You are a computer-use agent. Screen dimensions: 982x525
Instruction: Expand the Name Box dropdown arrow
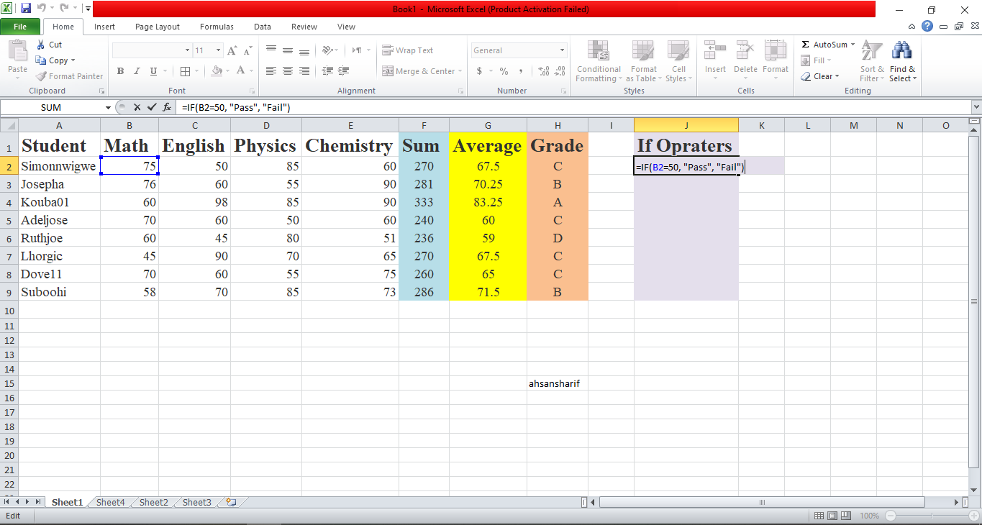click(x=109, y=107)
